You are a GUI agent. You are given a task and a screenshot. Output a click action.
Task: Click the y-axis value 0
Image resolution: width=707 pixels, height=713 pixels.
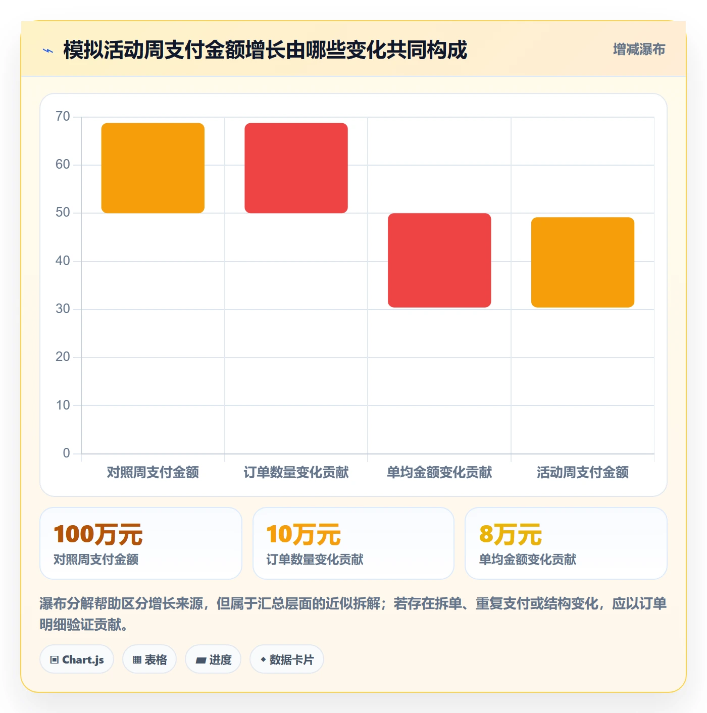[x=66, y=453]
